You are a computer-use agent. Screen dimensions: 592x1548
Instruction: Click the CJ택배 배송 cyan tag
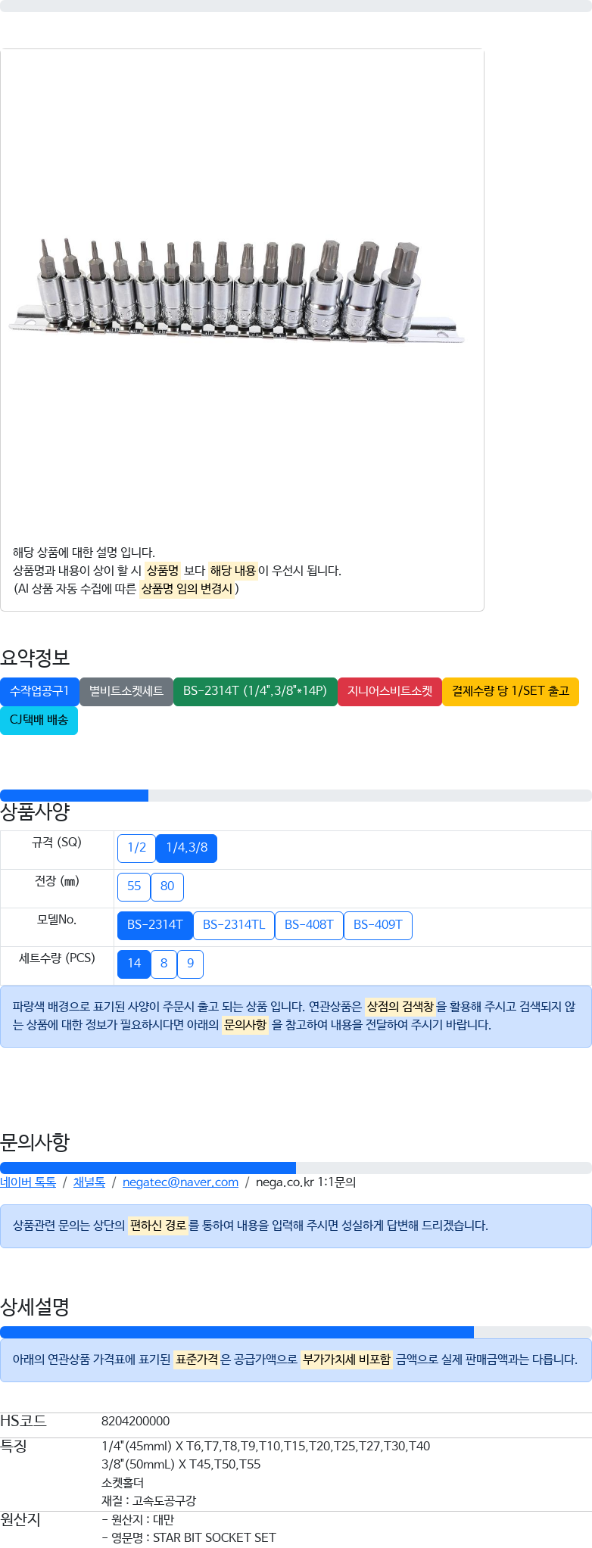coord(39,720)
